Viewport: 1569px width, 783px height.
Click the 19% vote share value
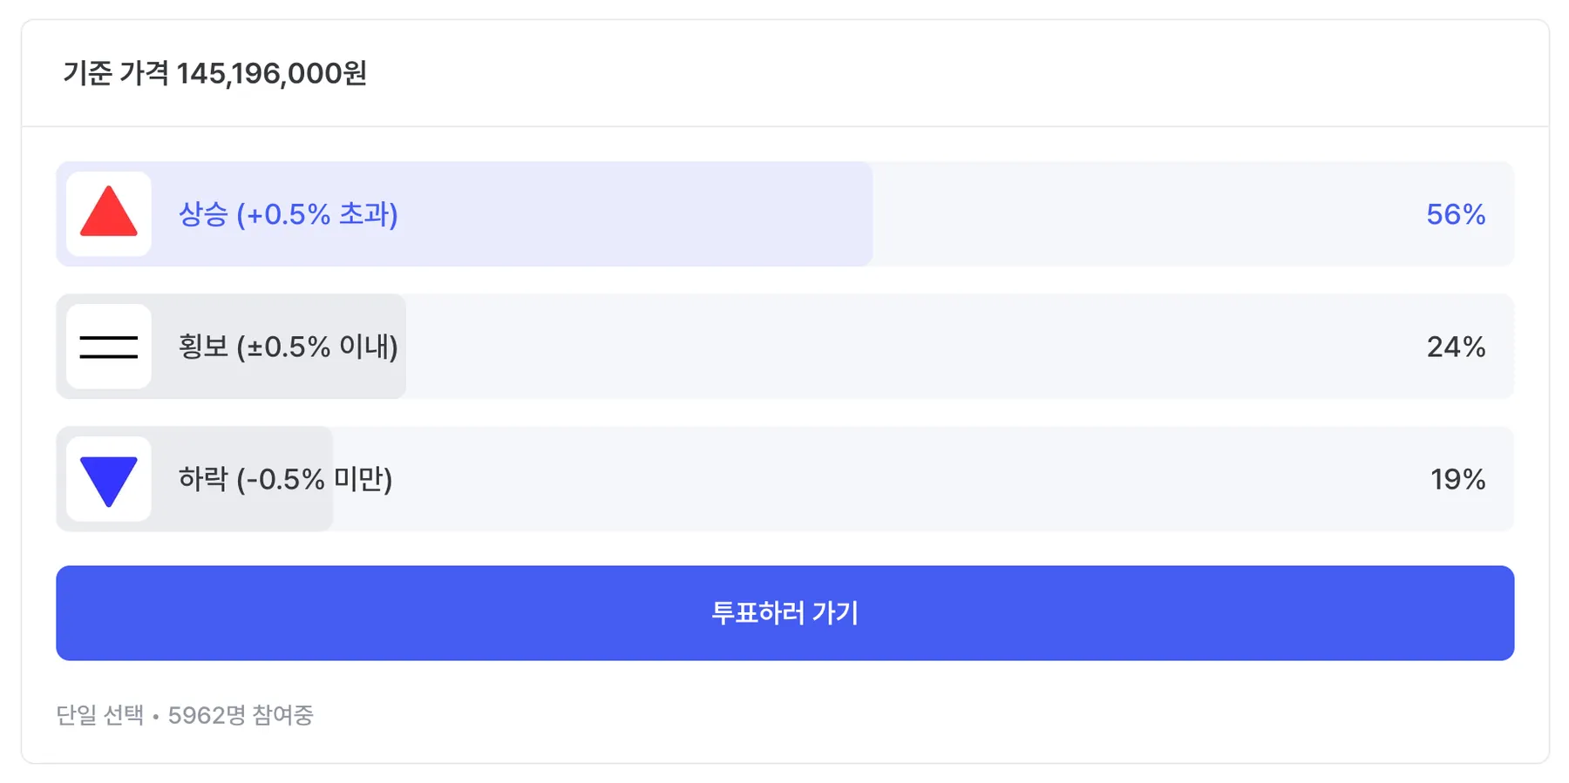tap(1457, 479)
